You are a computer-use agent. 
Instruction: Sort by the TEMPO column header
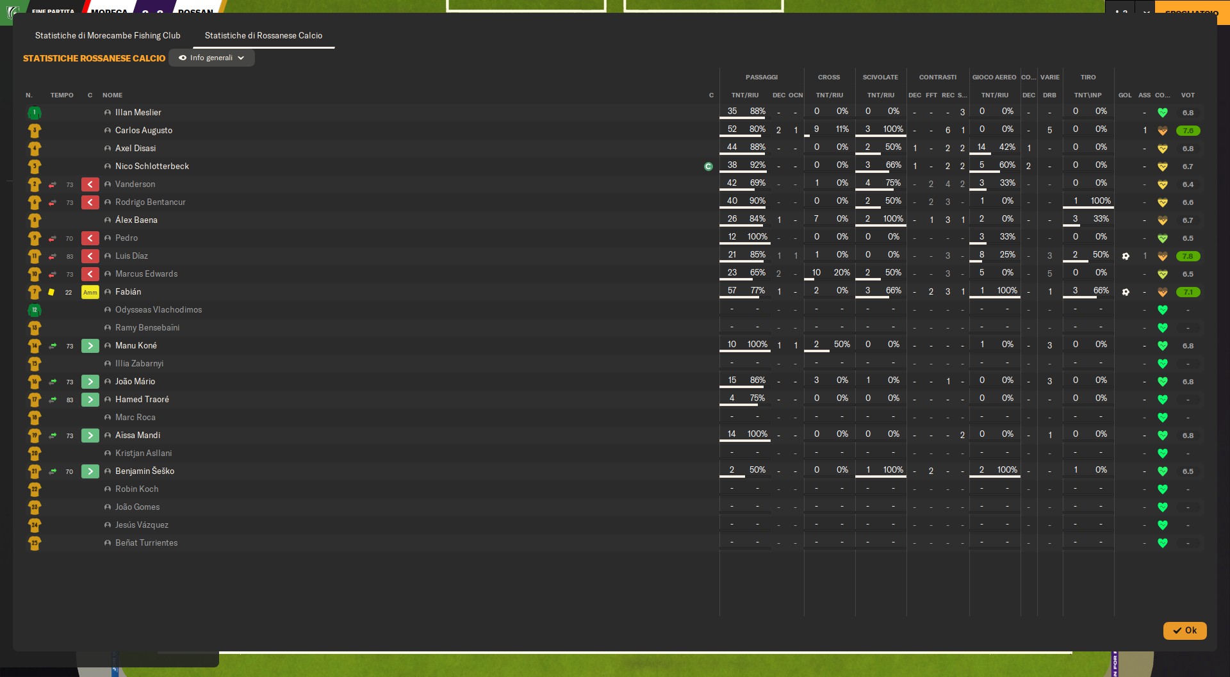[x=62, y=95]
